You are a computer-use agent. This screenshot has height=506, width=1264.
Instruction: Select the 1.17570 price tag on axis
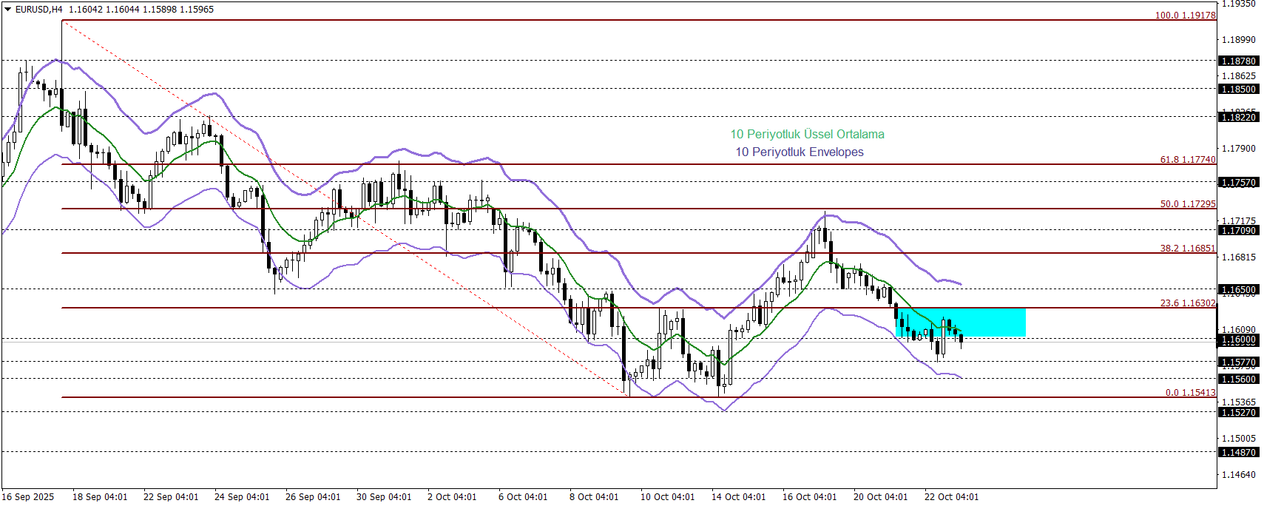(x=1237, y=183)
